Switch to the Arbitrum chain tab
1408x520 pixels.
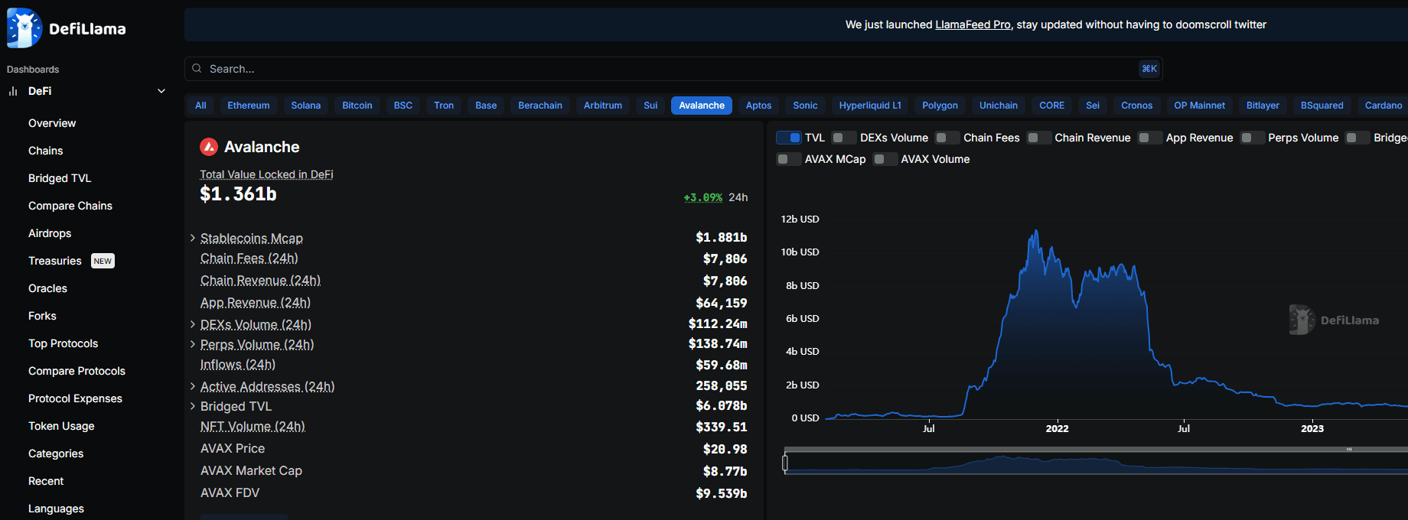click(x=603, y=106)
